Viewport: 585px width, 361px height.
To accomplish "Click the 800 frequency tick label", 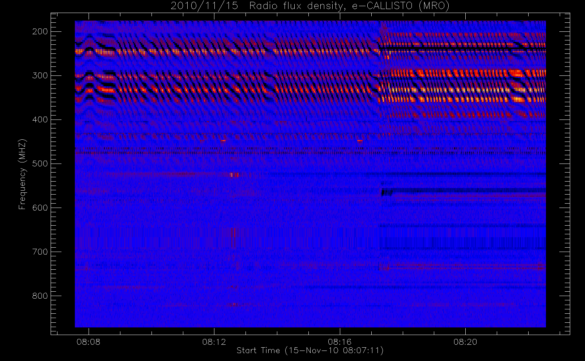I will pos(40,296).
